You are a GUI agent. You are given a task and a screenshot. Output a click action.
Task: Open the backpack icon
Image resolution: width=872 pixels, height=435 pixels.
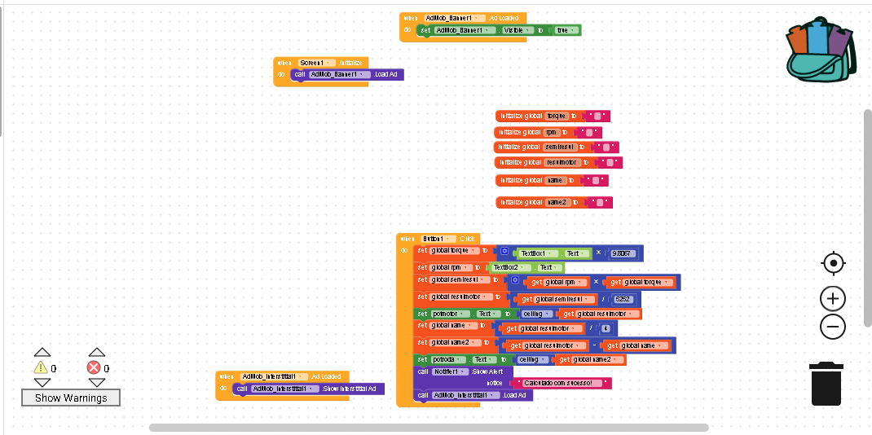[821, 50]
